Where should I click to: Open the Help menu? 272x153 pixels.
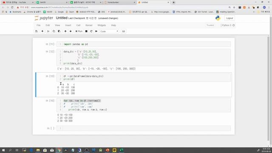(113, 25)
